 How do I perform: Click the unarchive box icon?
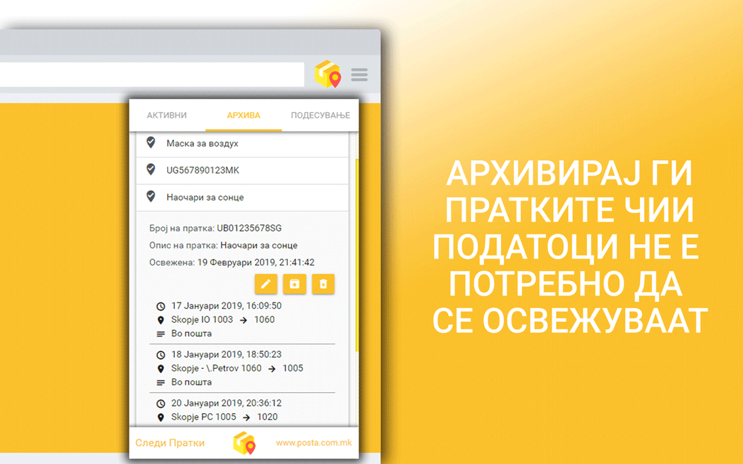(x=294, y=284)
